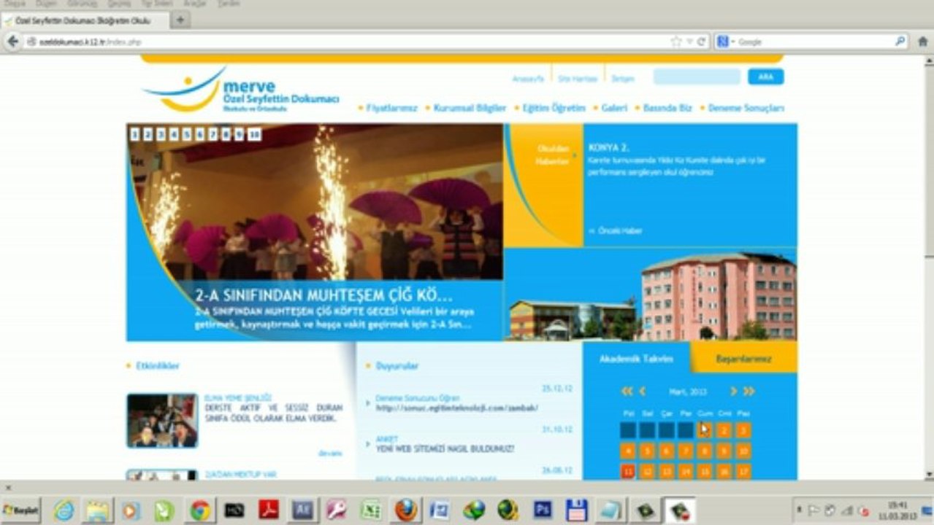Click the devamı link under the elma event
Image resolution: width=934 pixels, height=525 pixels.
pyautogui.click(x=330, y=454)
